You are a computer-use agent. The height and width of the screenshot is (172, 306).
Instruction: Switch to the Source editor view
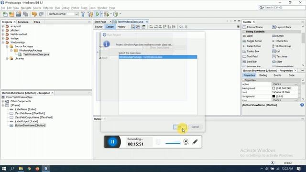click(x=99, y=27)
